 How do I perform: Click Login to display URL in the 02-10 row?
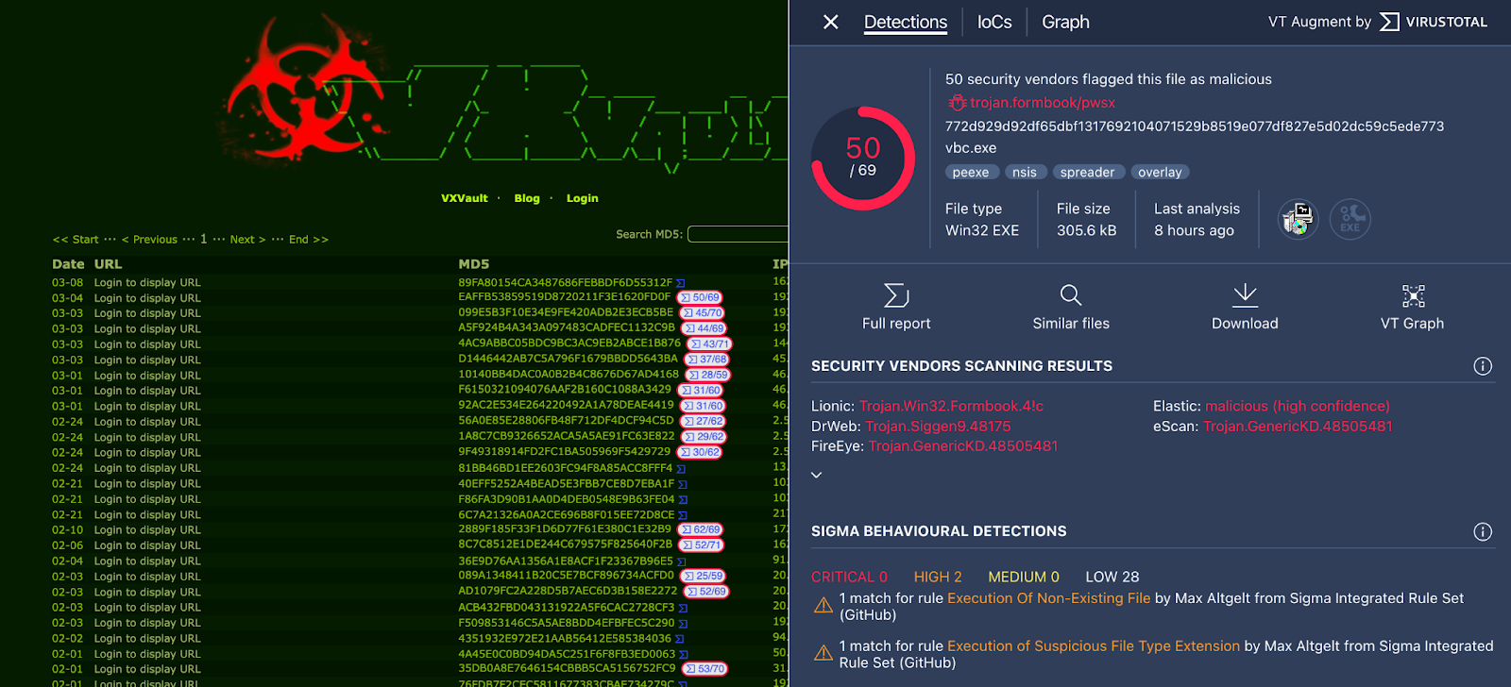tap(147, 530)
